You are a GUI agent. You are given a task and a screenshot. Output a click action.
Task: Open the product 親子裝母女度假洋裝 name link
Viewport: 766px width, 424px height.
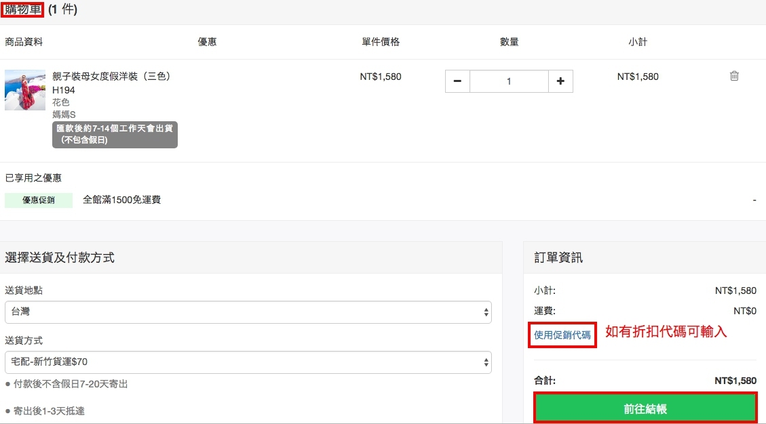[111, 77]
